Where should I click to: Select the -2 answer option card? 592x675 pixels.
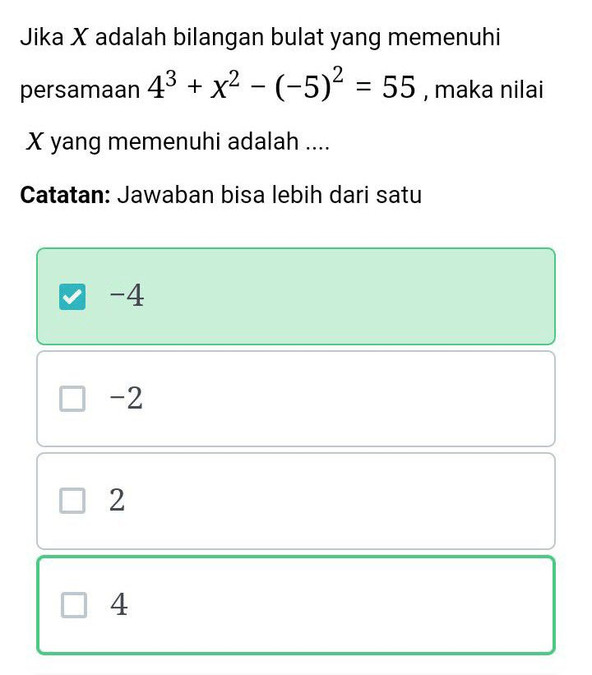pos(296,400)
